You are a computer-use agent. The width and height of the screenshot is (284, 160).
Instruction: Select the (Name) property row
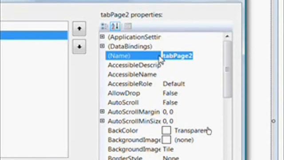[133, 56]
